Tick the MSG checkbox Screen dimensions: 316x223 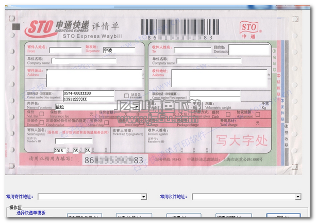127,95
